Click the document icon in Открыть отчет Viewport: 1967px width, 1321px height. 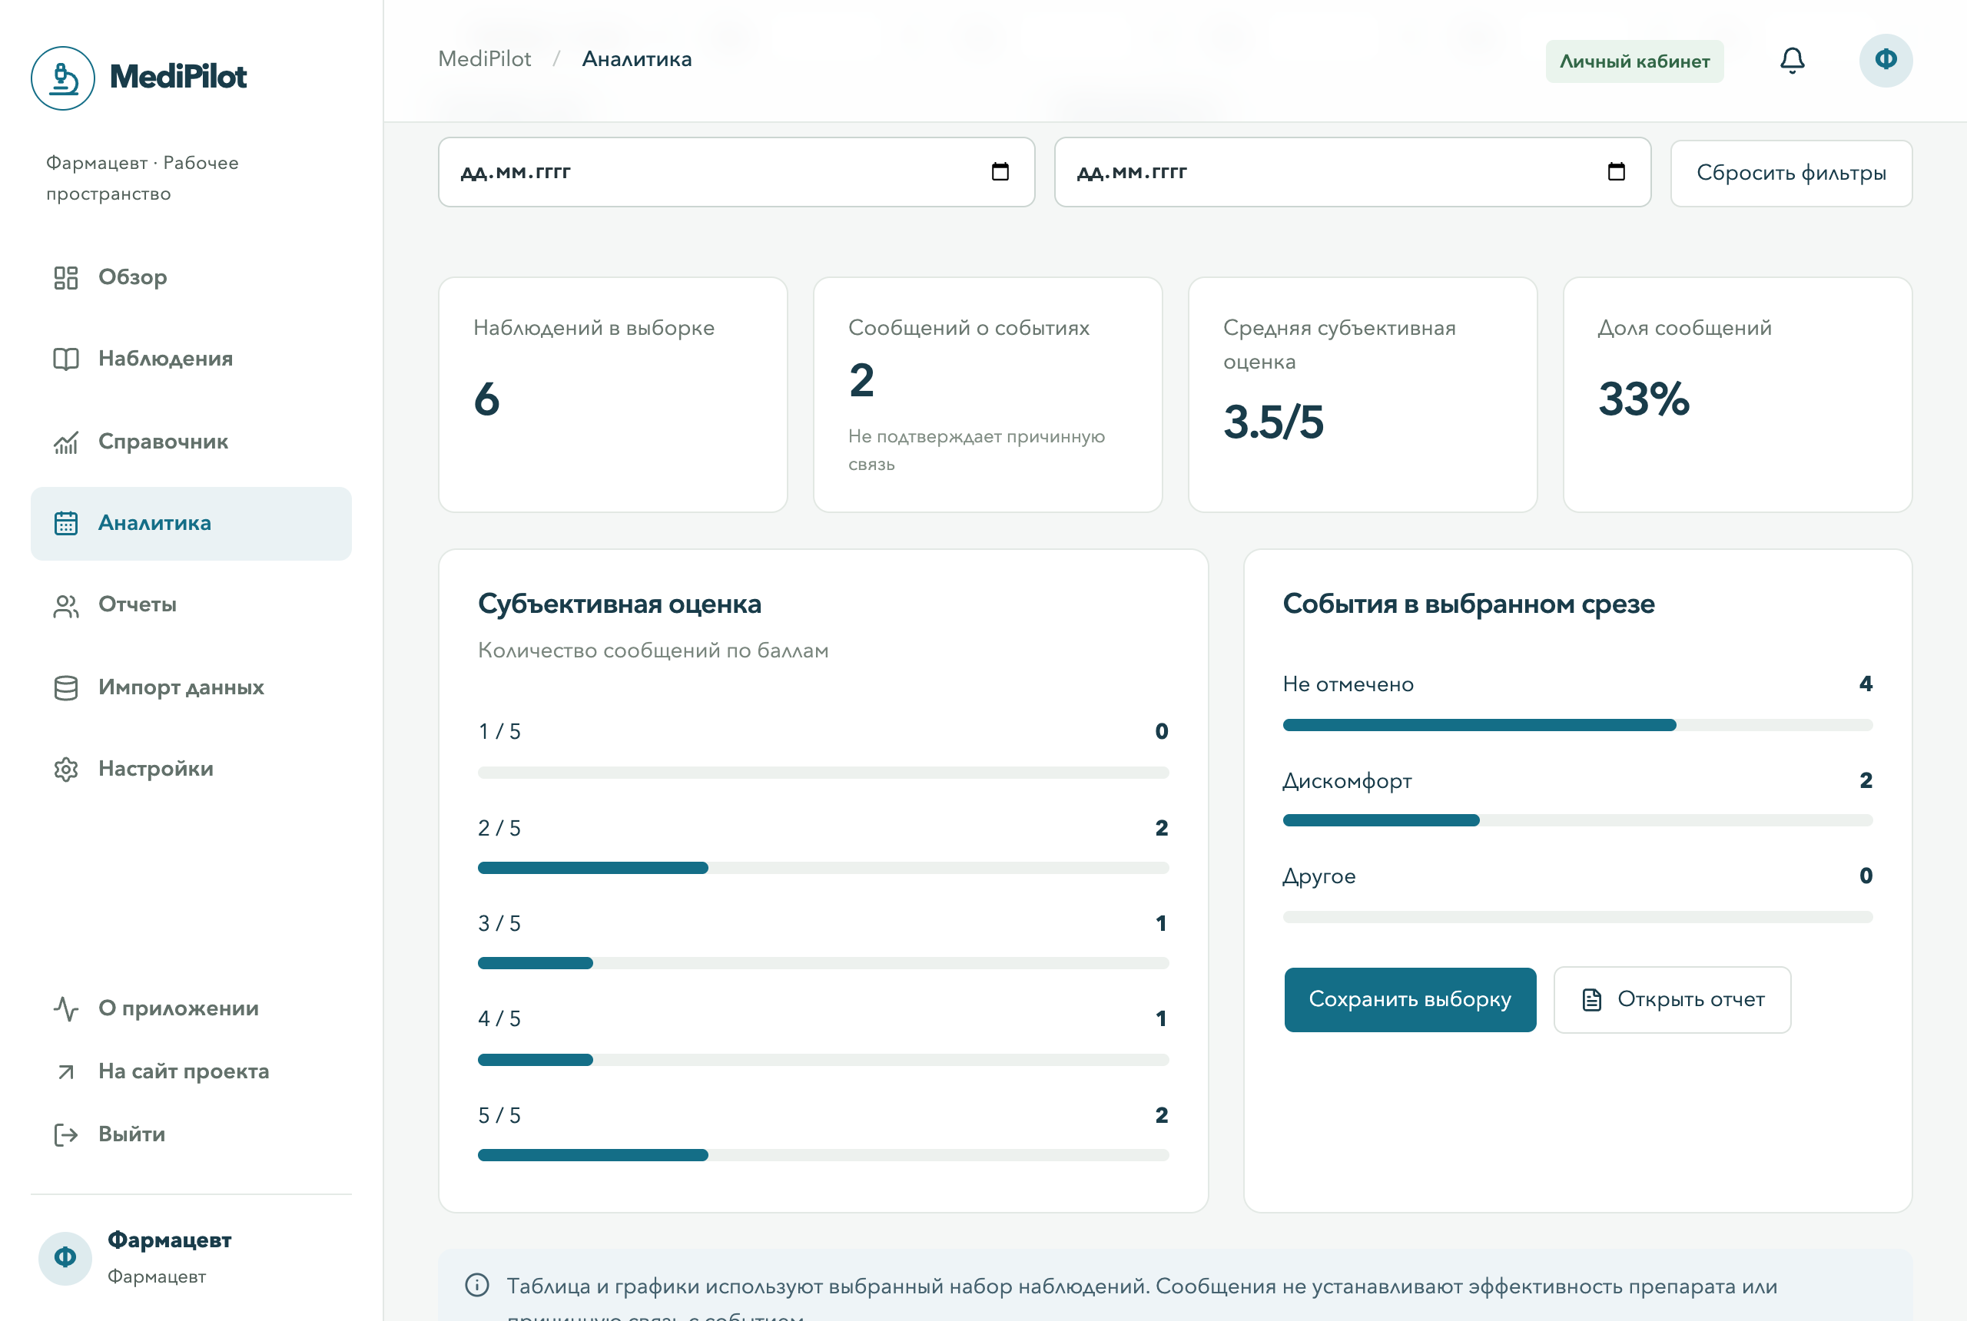click(x=1591, y=999)
